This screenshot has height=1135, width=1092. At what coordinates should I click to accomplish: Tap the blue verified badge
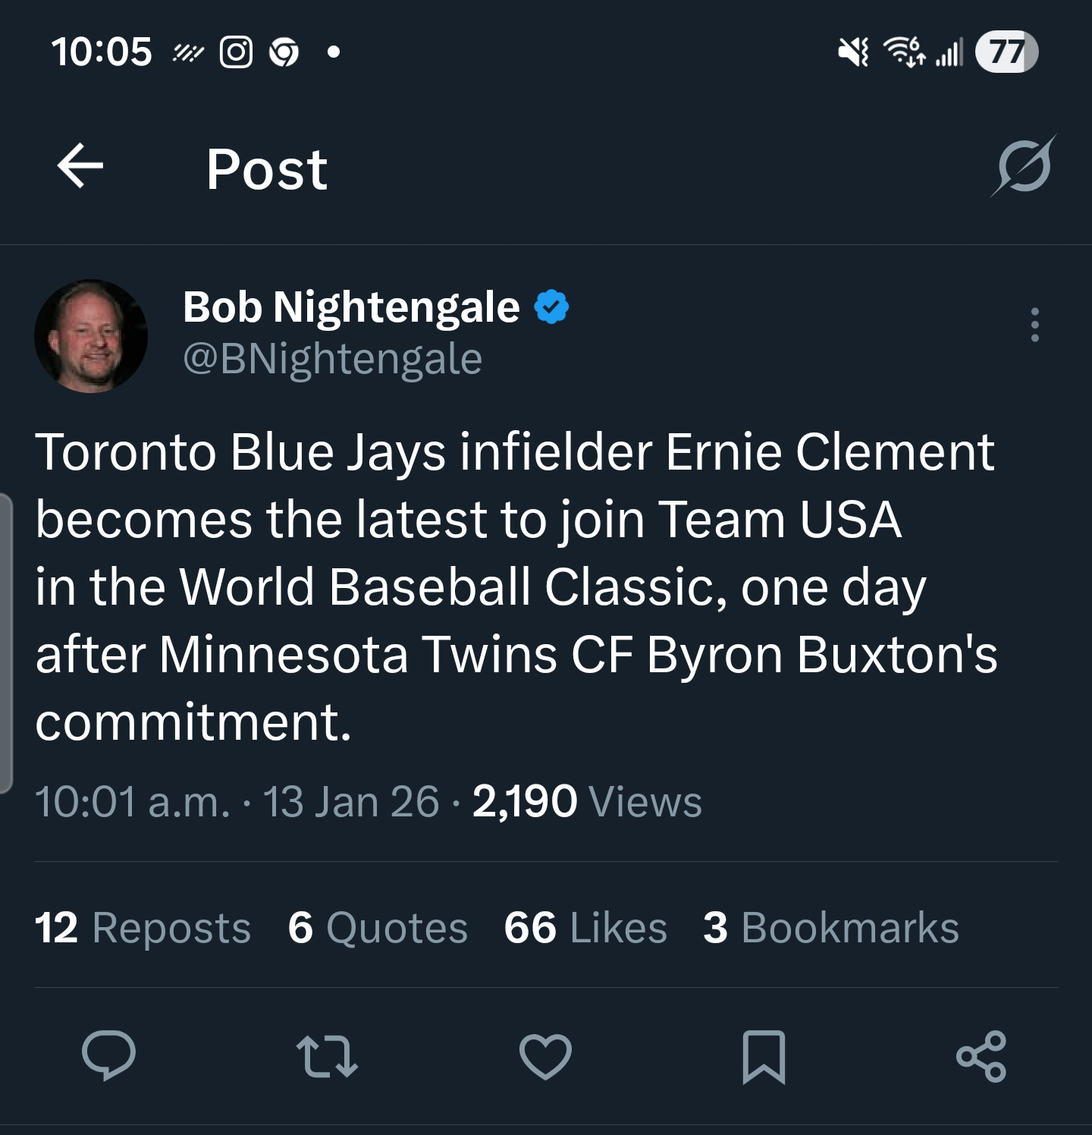point(551,307)
